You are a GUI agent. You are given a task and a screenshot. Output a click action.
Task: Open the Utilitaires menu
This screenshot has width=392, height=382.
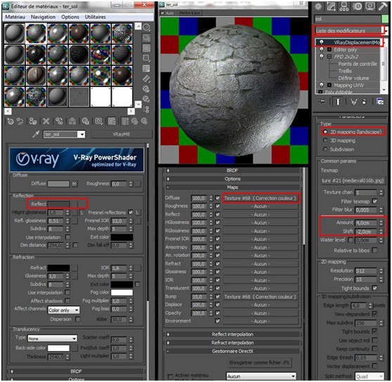pos(96,17)
